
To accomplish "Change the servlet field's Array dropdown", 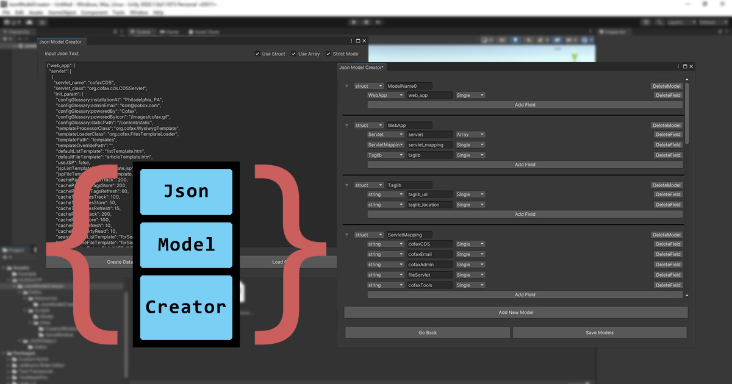I will 470,134.
